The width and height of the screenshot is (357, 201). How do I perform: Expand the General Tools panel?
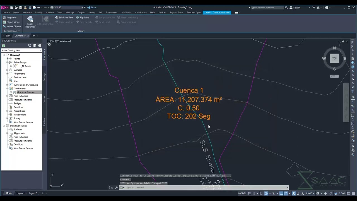(x=12, y=31)
